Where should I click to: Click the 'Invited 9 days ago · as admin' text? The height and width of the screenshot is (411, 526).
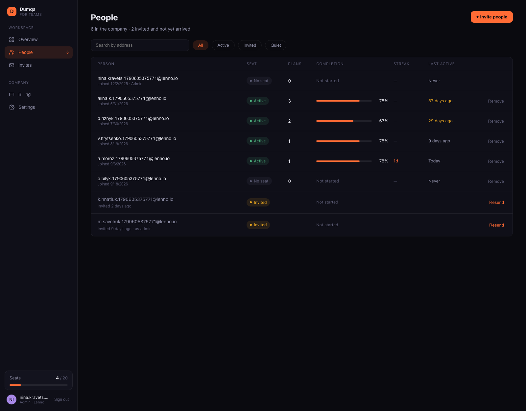[x=125, y=229]
